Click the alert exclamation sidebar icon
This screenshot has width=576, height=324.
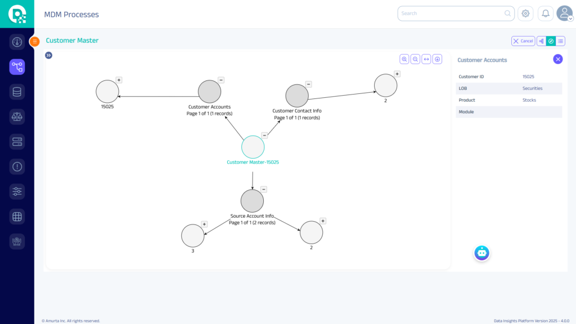(17, 166)
